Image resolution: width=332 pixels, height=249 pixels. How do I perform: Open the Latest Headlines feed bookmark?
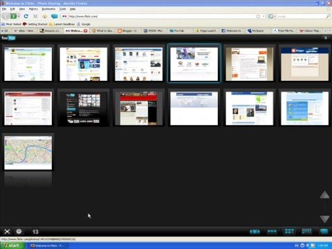click(x=62, y=24)
